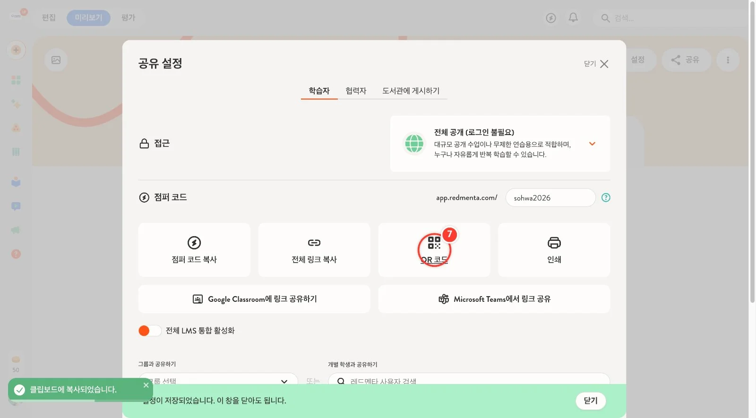This screenshot has width=756, height=418.
Task: Click the globe public access icon
Action: (x=414, y=144)
